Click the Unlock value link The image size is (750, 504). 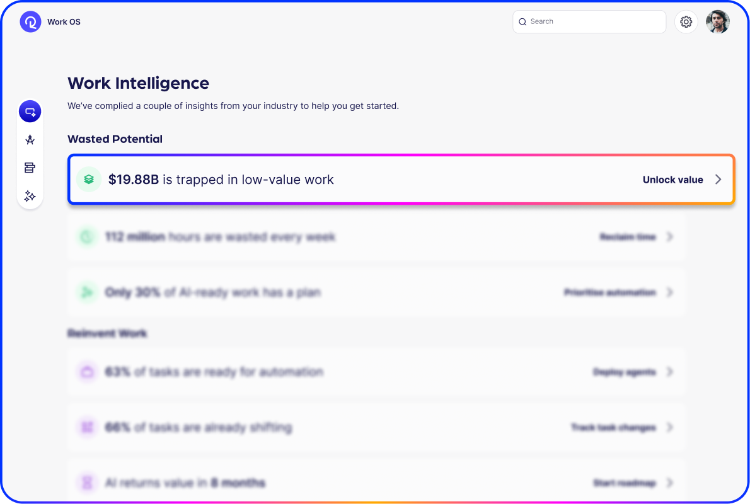click(x=672, y=180)
